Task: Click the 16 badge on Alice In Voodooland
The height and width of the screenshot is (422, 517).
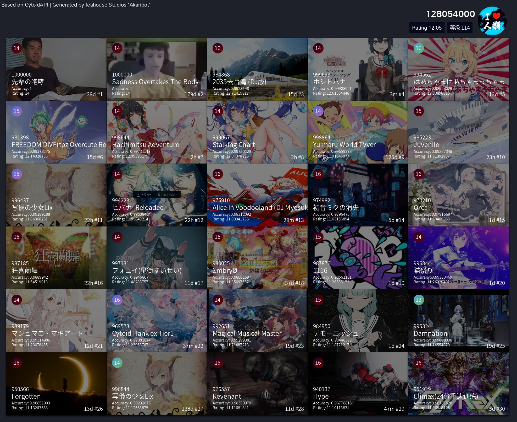Action: pos(218,174)
